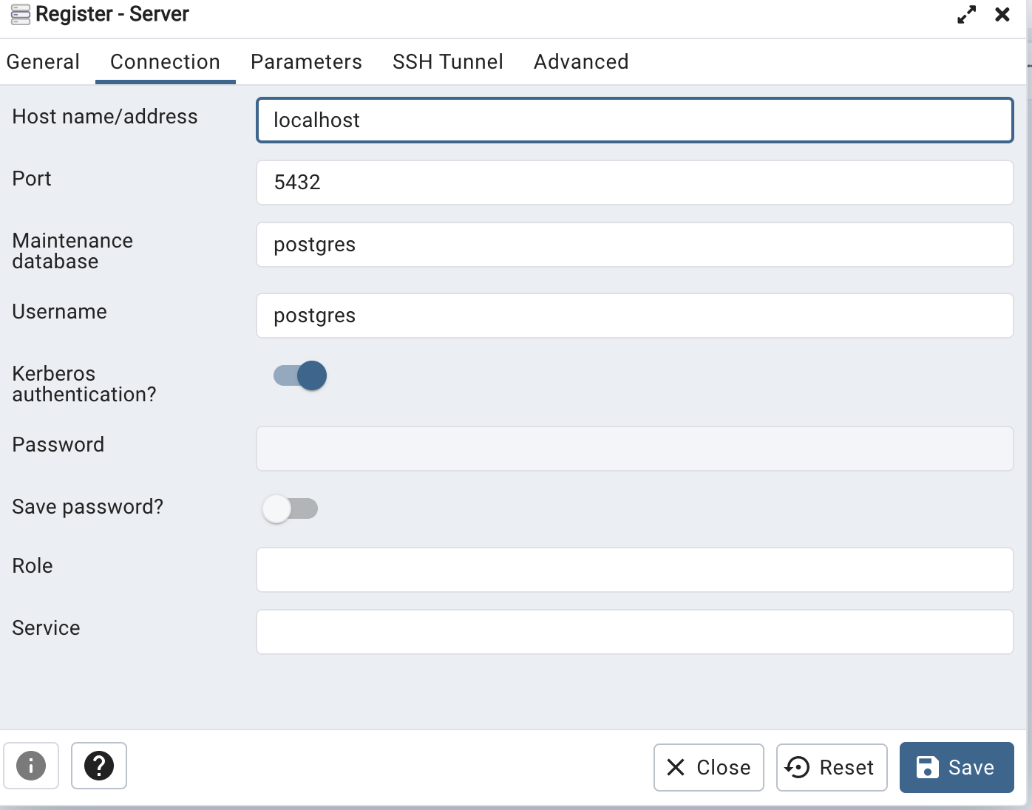This screenshot has width=1032, height=810.
Task: Select the Advanced tab
Action: [581, 62]
